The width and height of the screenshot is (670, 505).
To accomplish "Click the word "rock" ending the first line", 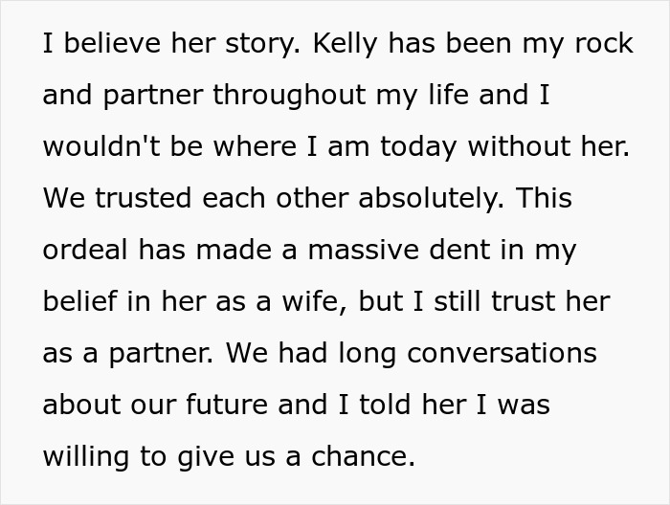I will pos(599,44).
